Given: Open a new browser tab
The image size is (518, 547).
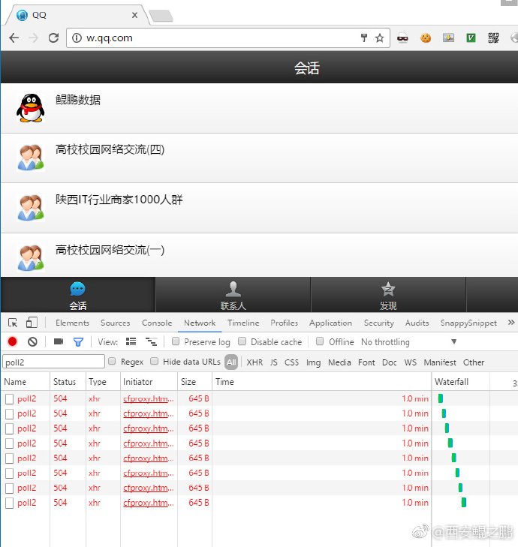Looking at the screenshot, I should tap(161, 16).
